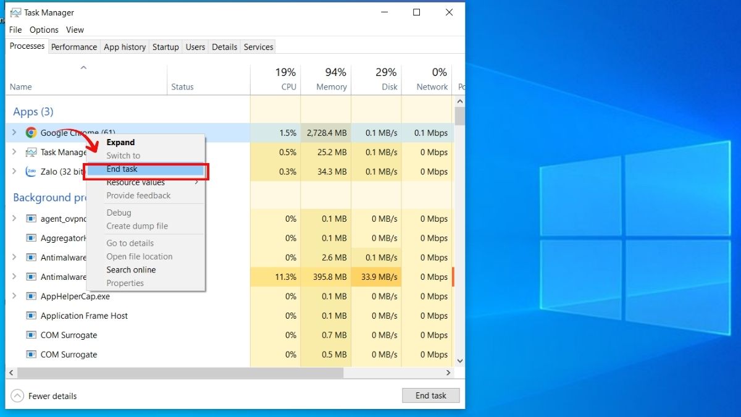Viewport: 741px width, 417px height.
Task: Click the horizontal scrollbar left arrow
Action: [x=11, y=373]
